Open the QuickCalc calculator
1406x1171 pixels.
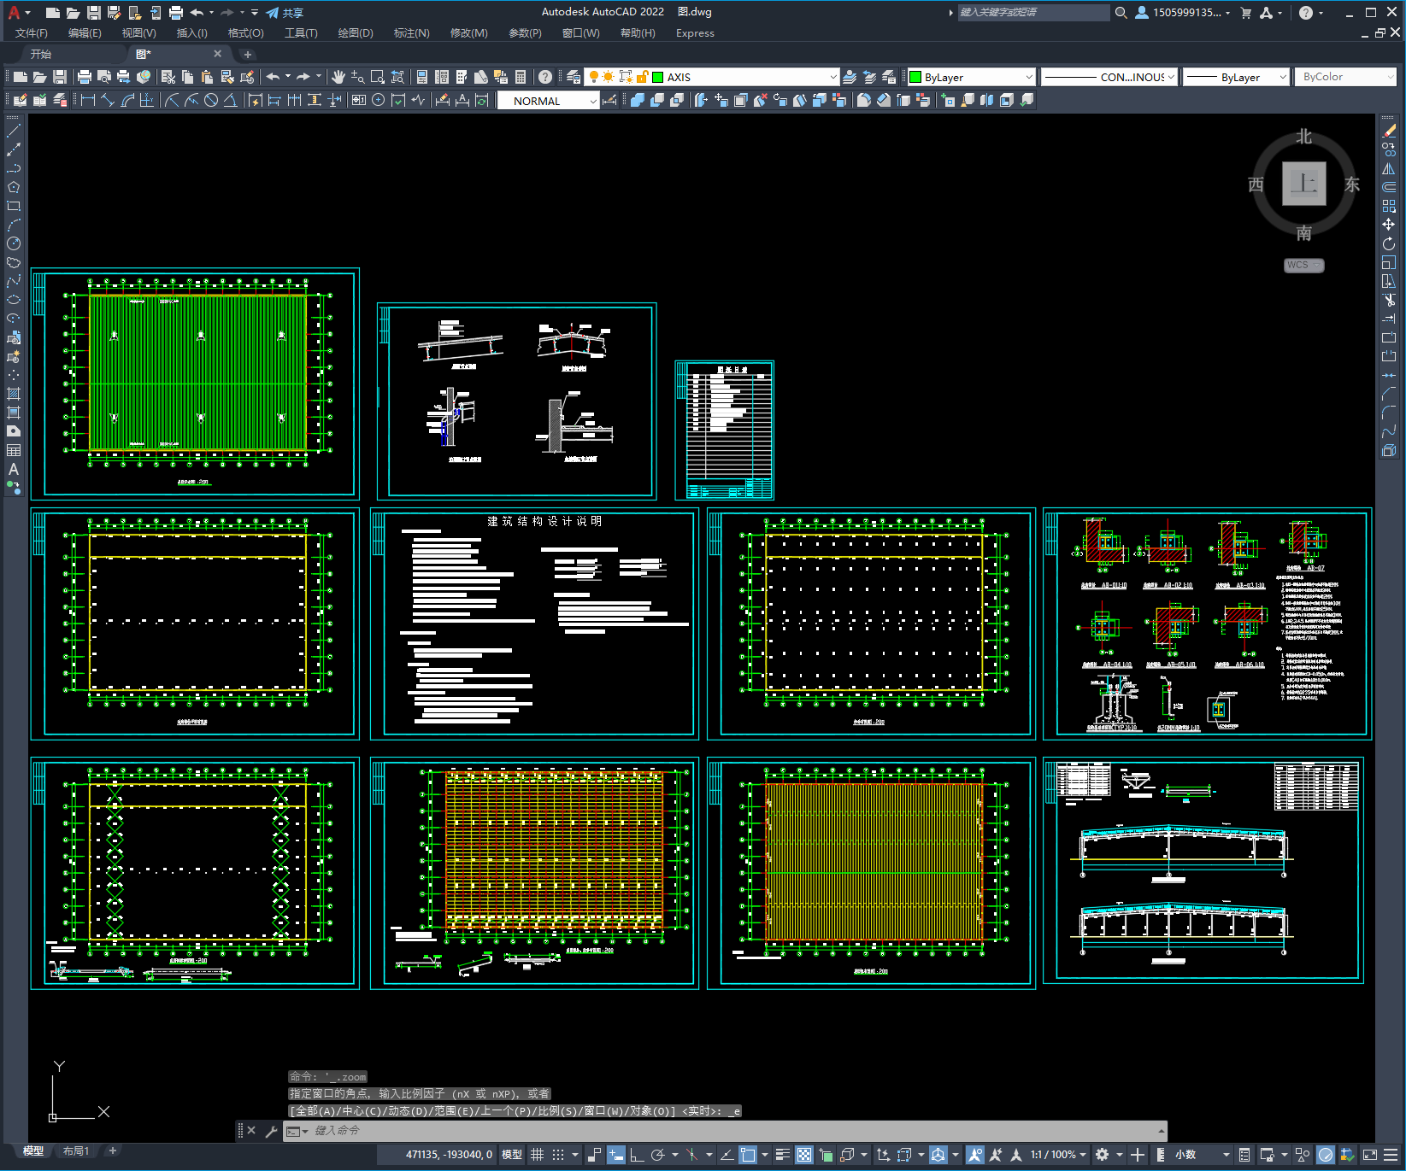click(521, 77)
